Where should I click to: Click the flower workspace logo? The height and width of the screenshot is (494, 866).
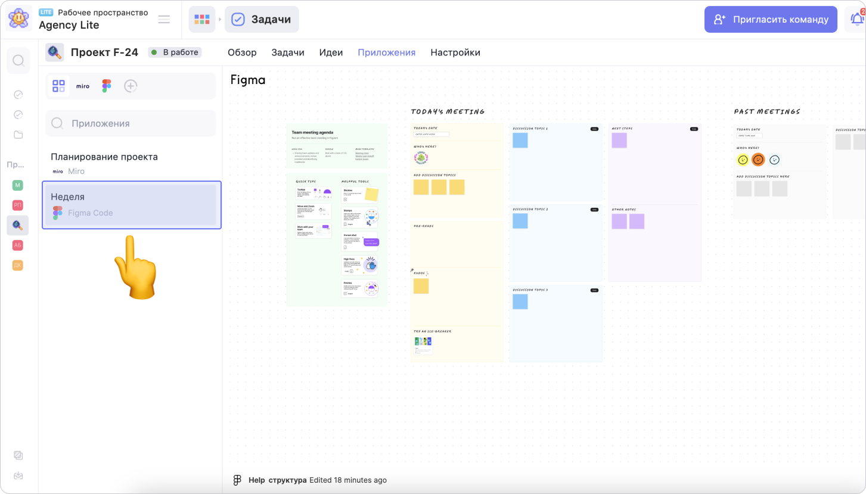(18, 19)
